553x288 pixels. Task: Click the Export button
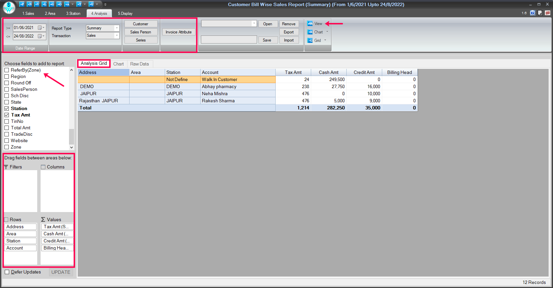click(x=289, y=32)
